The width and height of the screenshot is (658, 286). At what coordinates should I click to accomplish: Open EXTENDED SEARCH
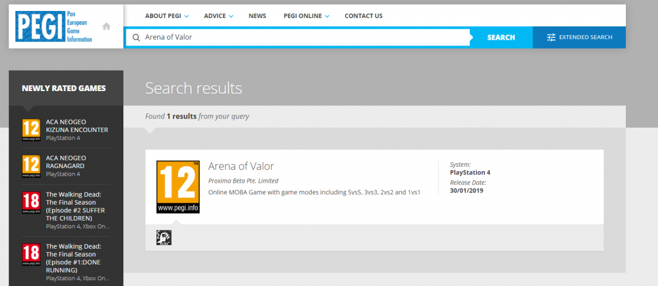pos(579,37)
